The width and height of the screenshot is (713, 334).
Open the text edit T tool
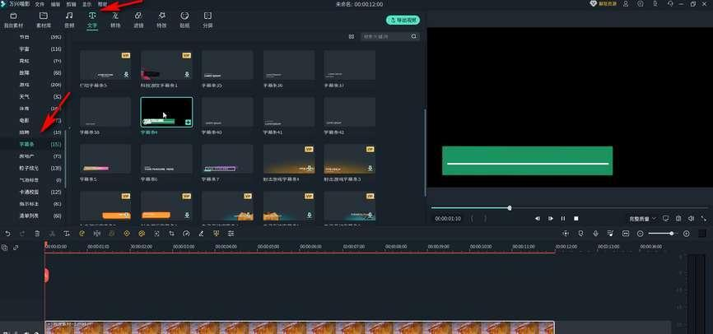click(x=67, y=234)
